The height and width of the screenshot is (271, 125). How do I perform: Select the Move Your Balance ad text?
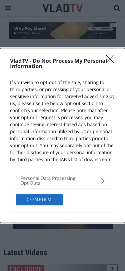(27, 33)
